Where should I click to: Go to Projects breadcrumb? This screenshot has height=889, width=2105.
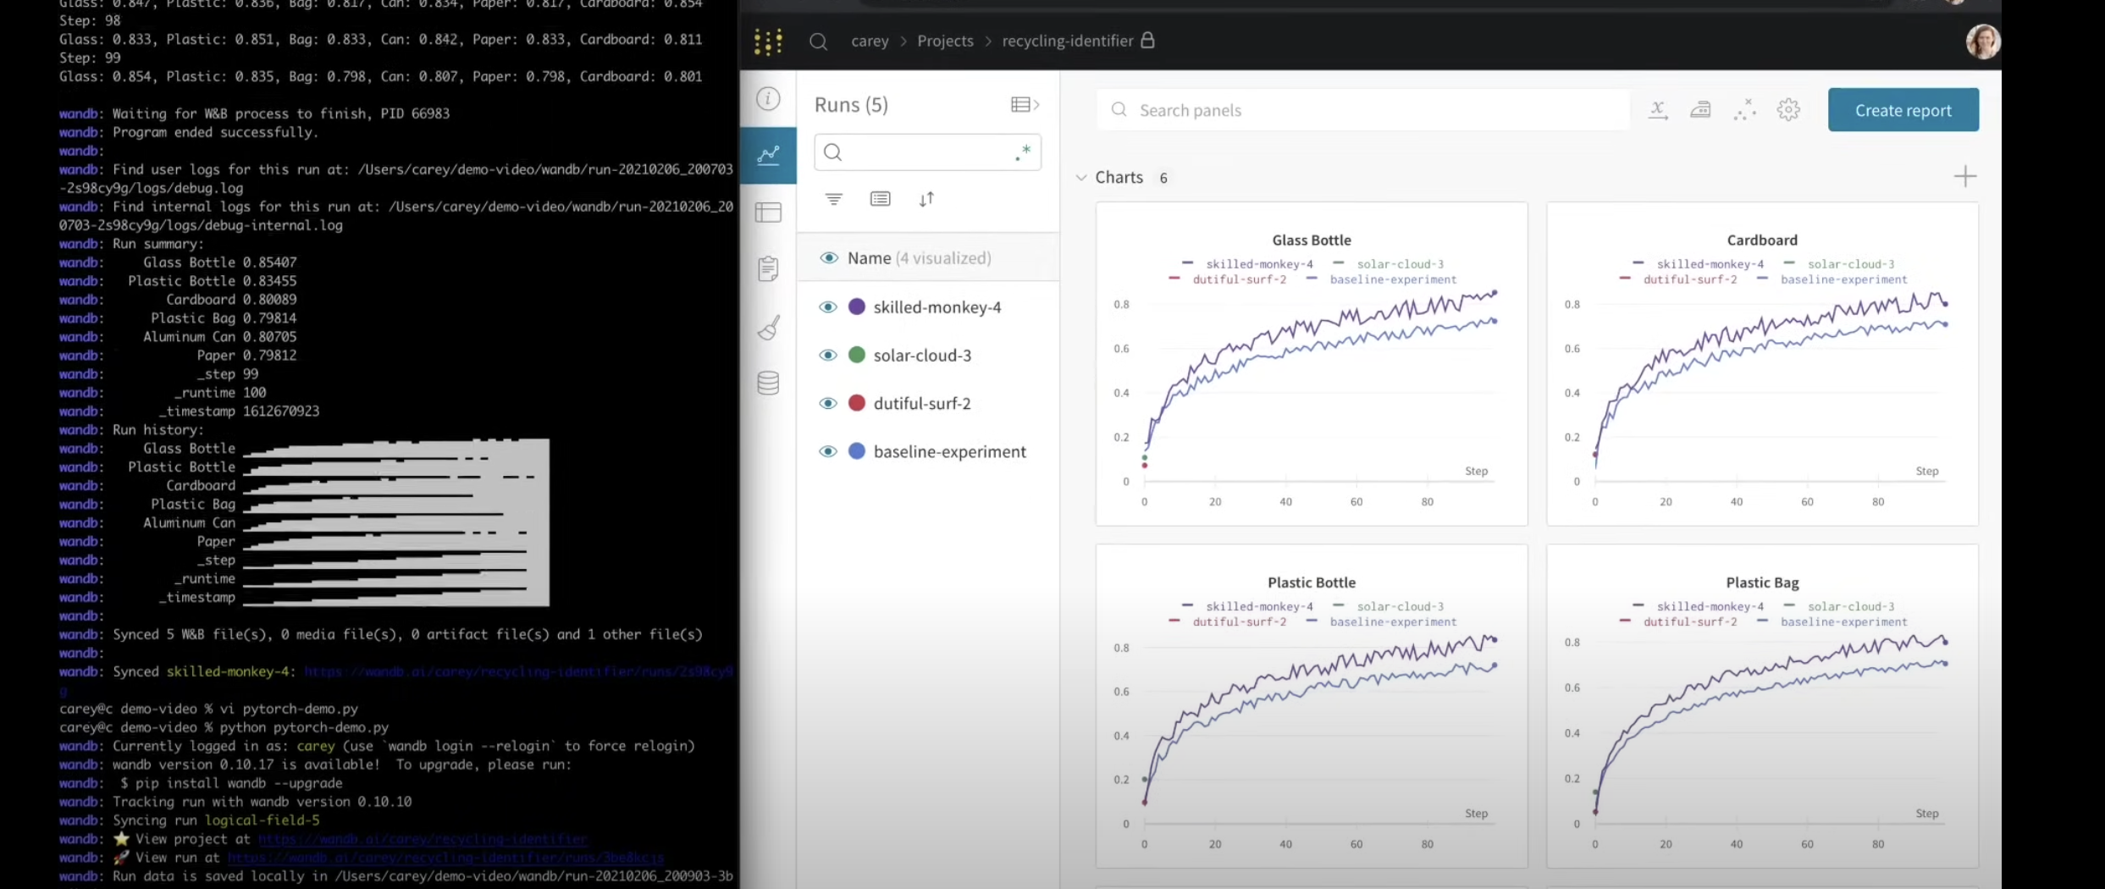945,41
